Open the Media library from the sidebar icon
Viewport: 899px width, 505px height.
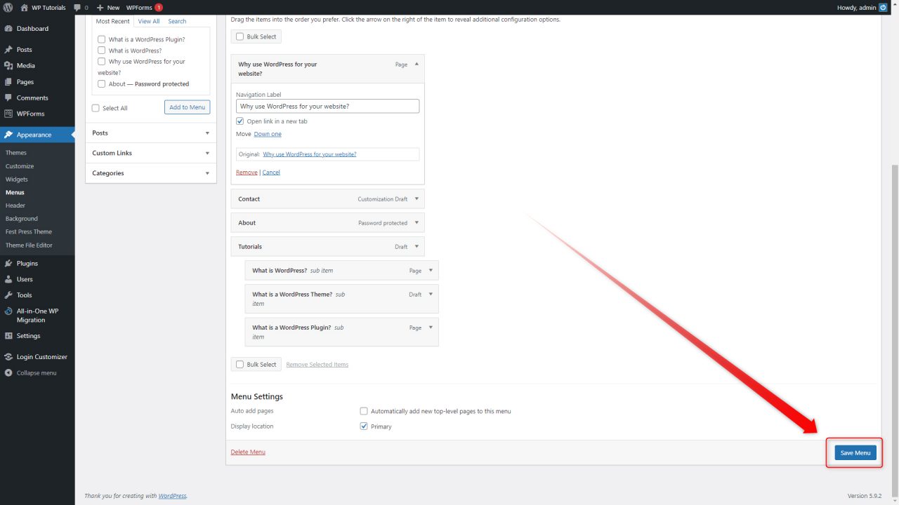tap(10, 65)
